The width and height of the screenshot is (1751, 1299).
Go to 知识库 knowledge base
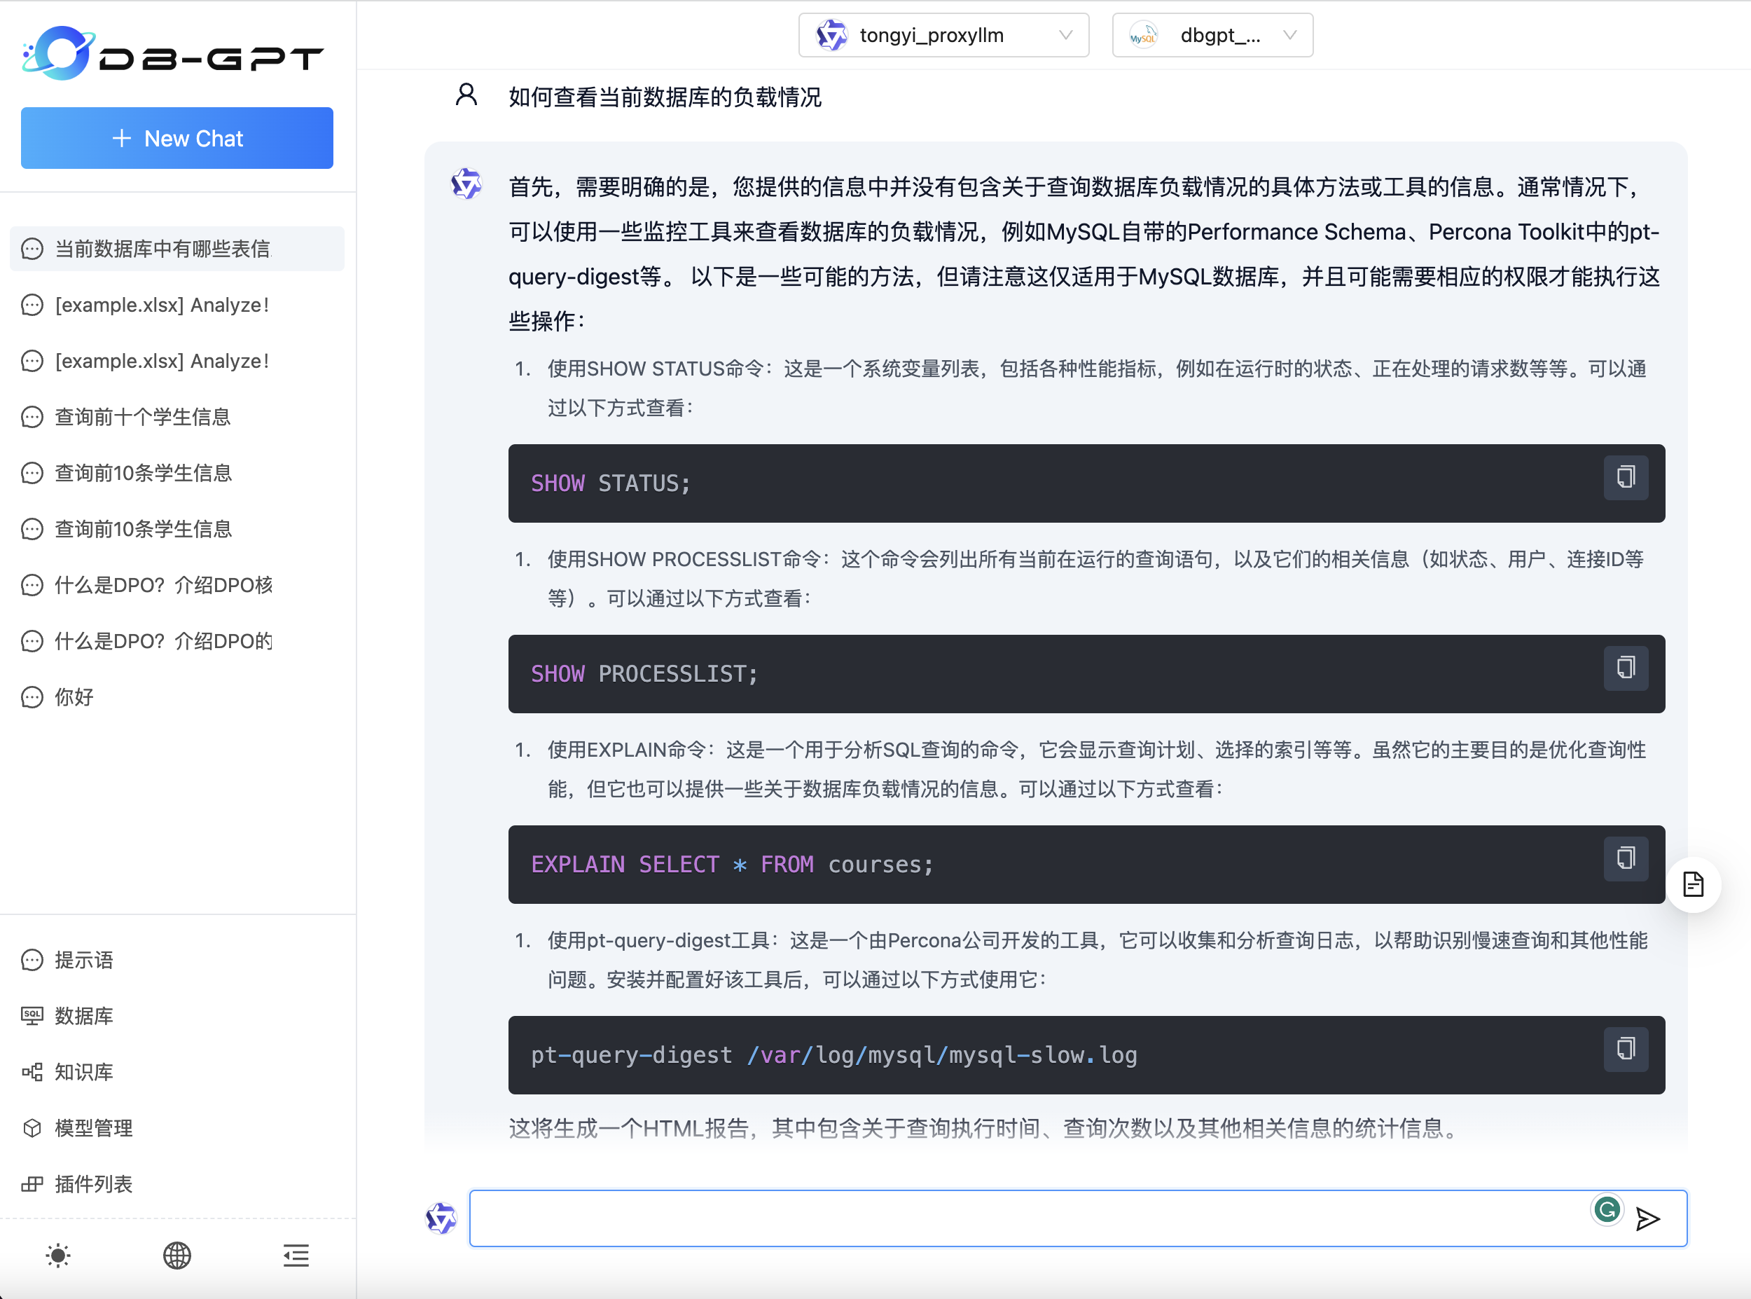[x=83, y=1073]
